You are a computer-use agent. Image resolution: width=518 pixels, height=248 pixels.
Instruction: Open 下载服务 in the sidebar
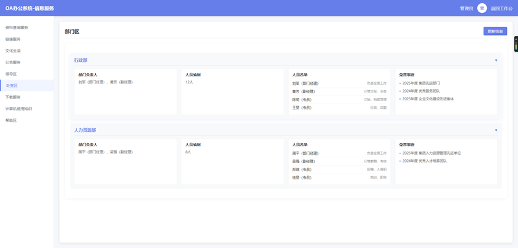click(27, 97)
